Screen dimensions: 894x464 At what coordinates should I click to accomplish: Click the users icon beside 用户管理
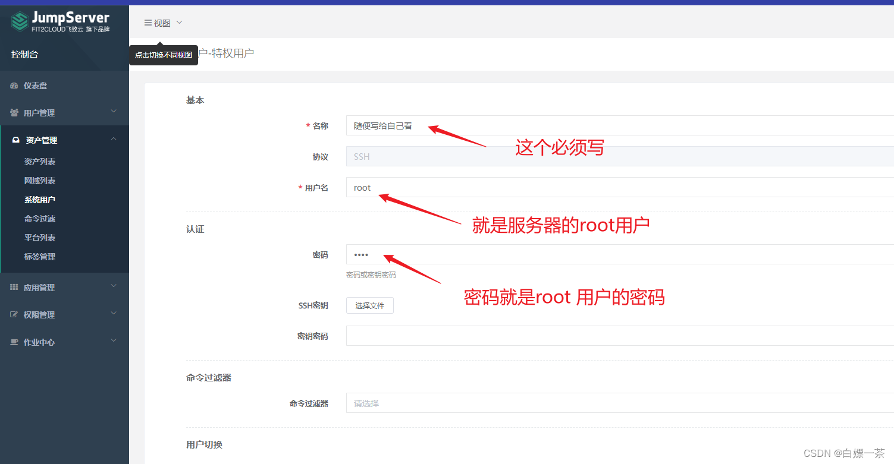click(x=14, y=113)
